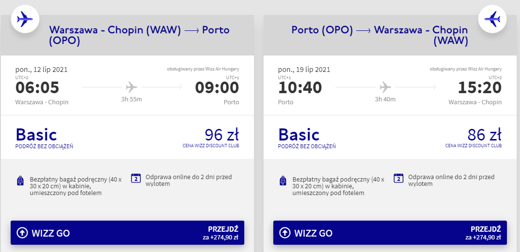520x252 pixels.
Task: Select the Basic fare for 96 zł
Action: (x=36, y=135)
